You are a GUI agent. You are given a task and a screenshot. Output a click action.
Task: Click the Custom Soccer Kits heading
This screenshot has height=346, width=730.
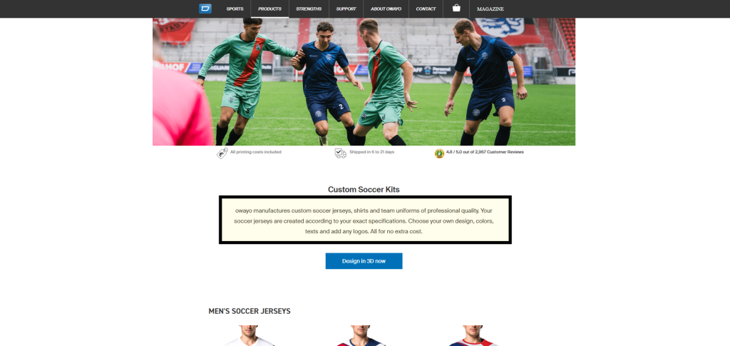(364, 190)
